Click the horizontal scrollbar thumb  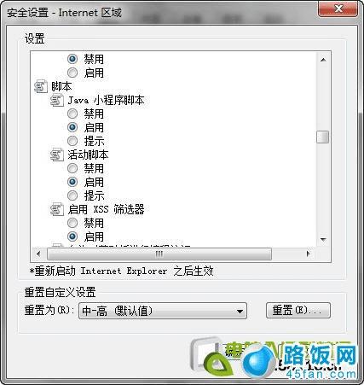pyautogui.click(x=159, y=254)
